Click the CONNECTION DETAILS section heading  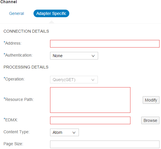click(26, 31)
